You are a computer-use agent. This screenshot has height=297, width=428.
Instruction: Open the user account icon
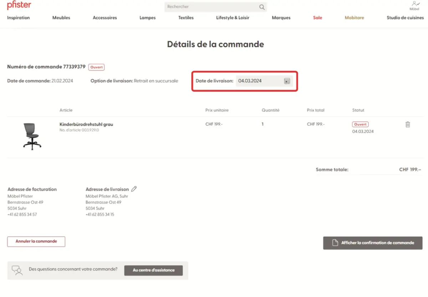pyautogui.click(x=414, y=4)
